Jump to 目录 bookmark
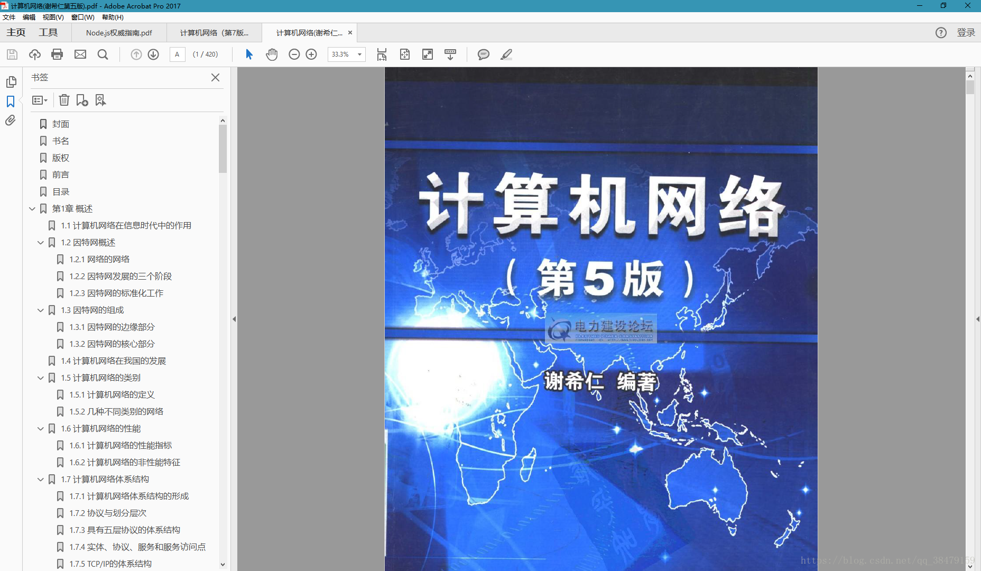The height and width of the screenshot is (571, 981). click(x=61, y=192)
